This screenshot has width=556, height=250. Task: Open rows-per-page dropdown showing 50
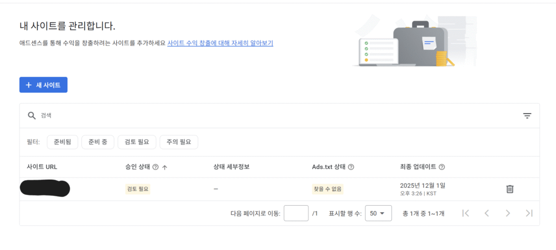coord(378,213)
